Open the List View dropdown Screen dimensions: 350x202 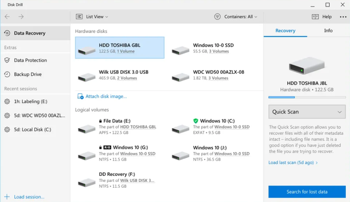(97, 17)
